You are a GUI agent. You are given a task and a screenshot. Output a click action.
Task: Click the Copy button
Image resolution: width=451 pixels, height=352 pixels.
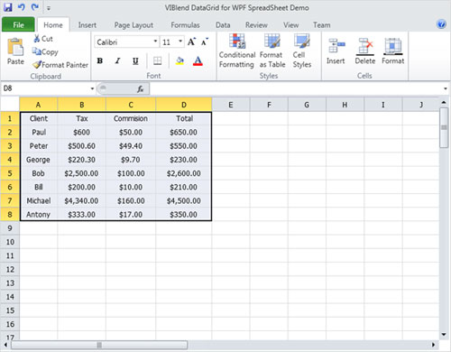(x=45, y=51)
